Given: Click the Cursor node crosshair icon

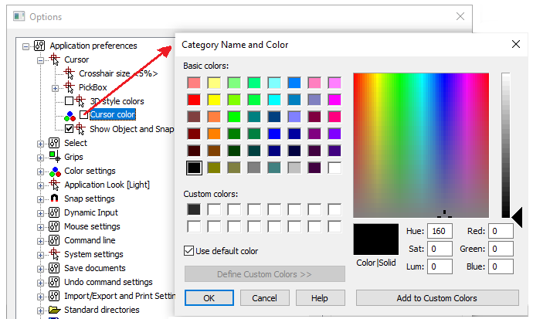Looking at the screenshot, I should [55, 59].
